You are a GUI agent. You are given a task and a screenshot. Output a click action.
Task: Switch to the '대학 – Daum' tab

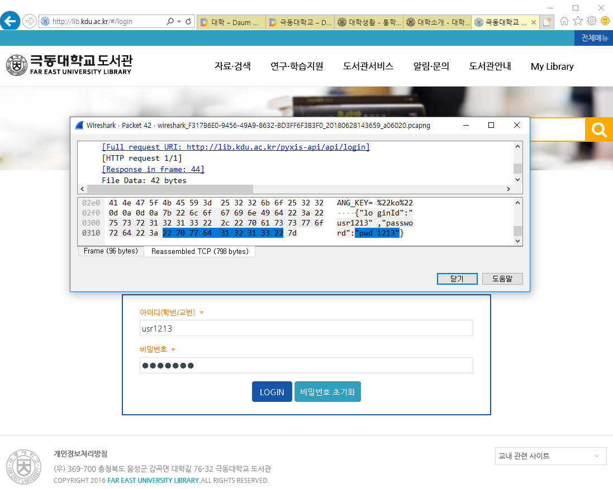click(231, 22)
